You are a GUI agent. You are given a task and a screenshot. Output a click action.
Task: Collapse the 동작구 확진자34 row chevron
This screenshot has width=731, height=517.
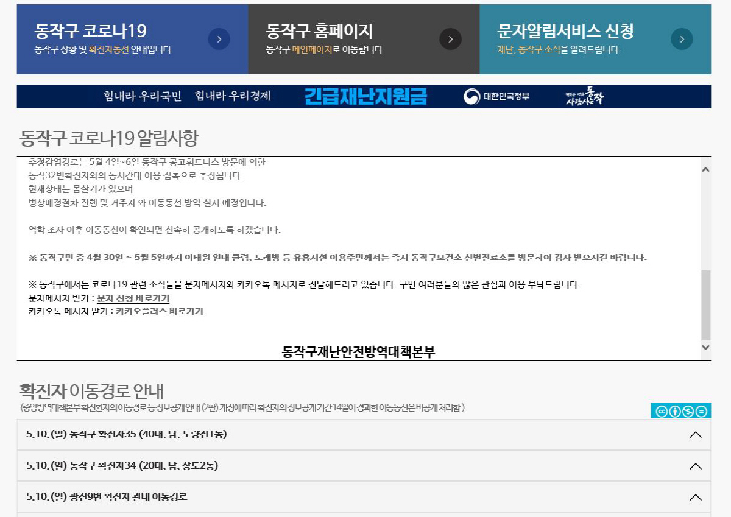click(x=695, y=466)
